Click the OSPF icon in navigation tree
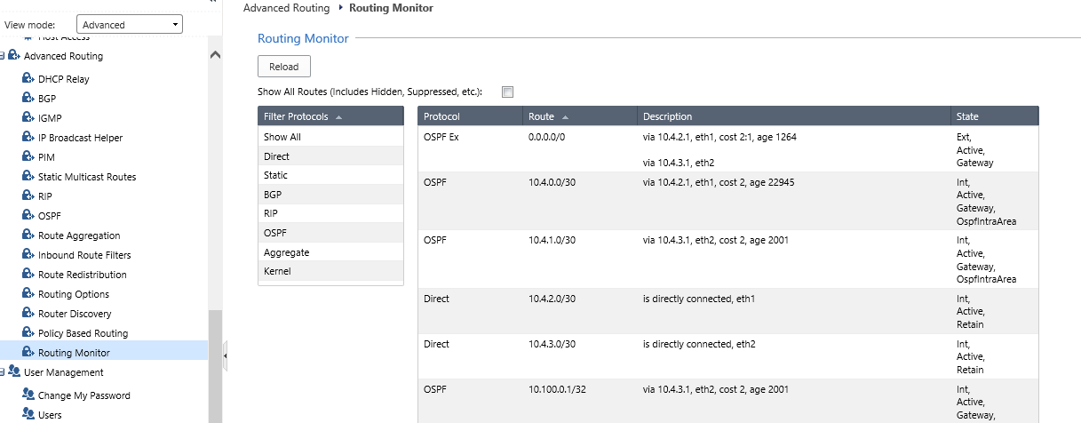The image size is (1081, 423). tap(28, 216)
